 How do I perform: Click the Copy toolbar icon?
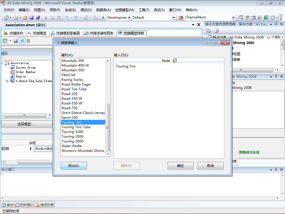point(52,18)
